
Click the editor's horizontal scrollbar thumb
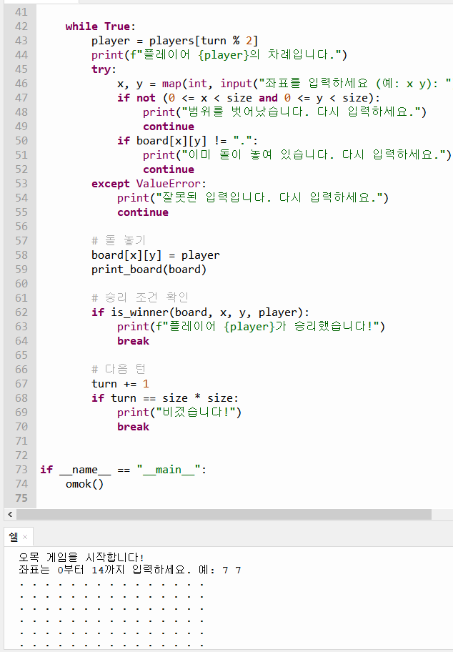[x=224, y=514]
